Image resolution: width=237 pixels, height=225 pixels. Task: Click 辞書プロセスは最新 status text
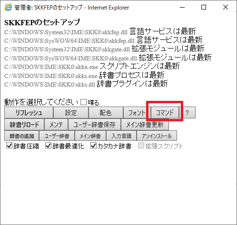132,75
